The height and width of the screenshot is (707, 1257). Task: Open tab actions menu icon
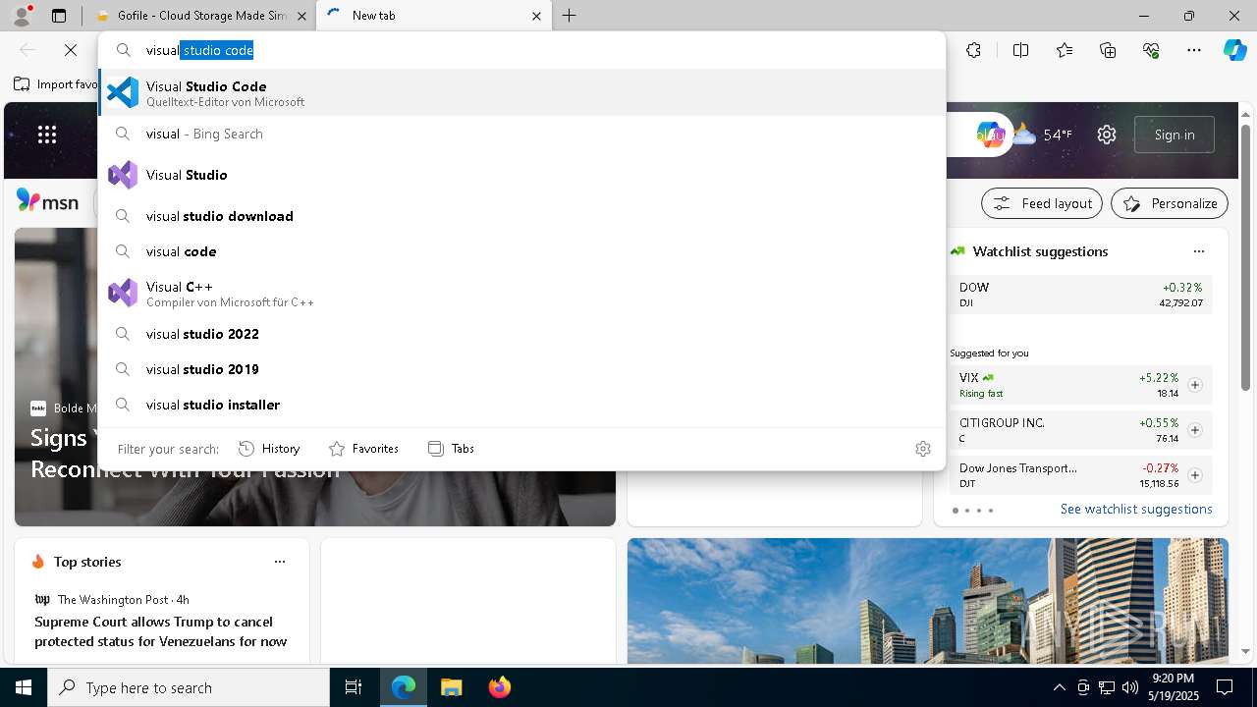59,16
